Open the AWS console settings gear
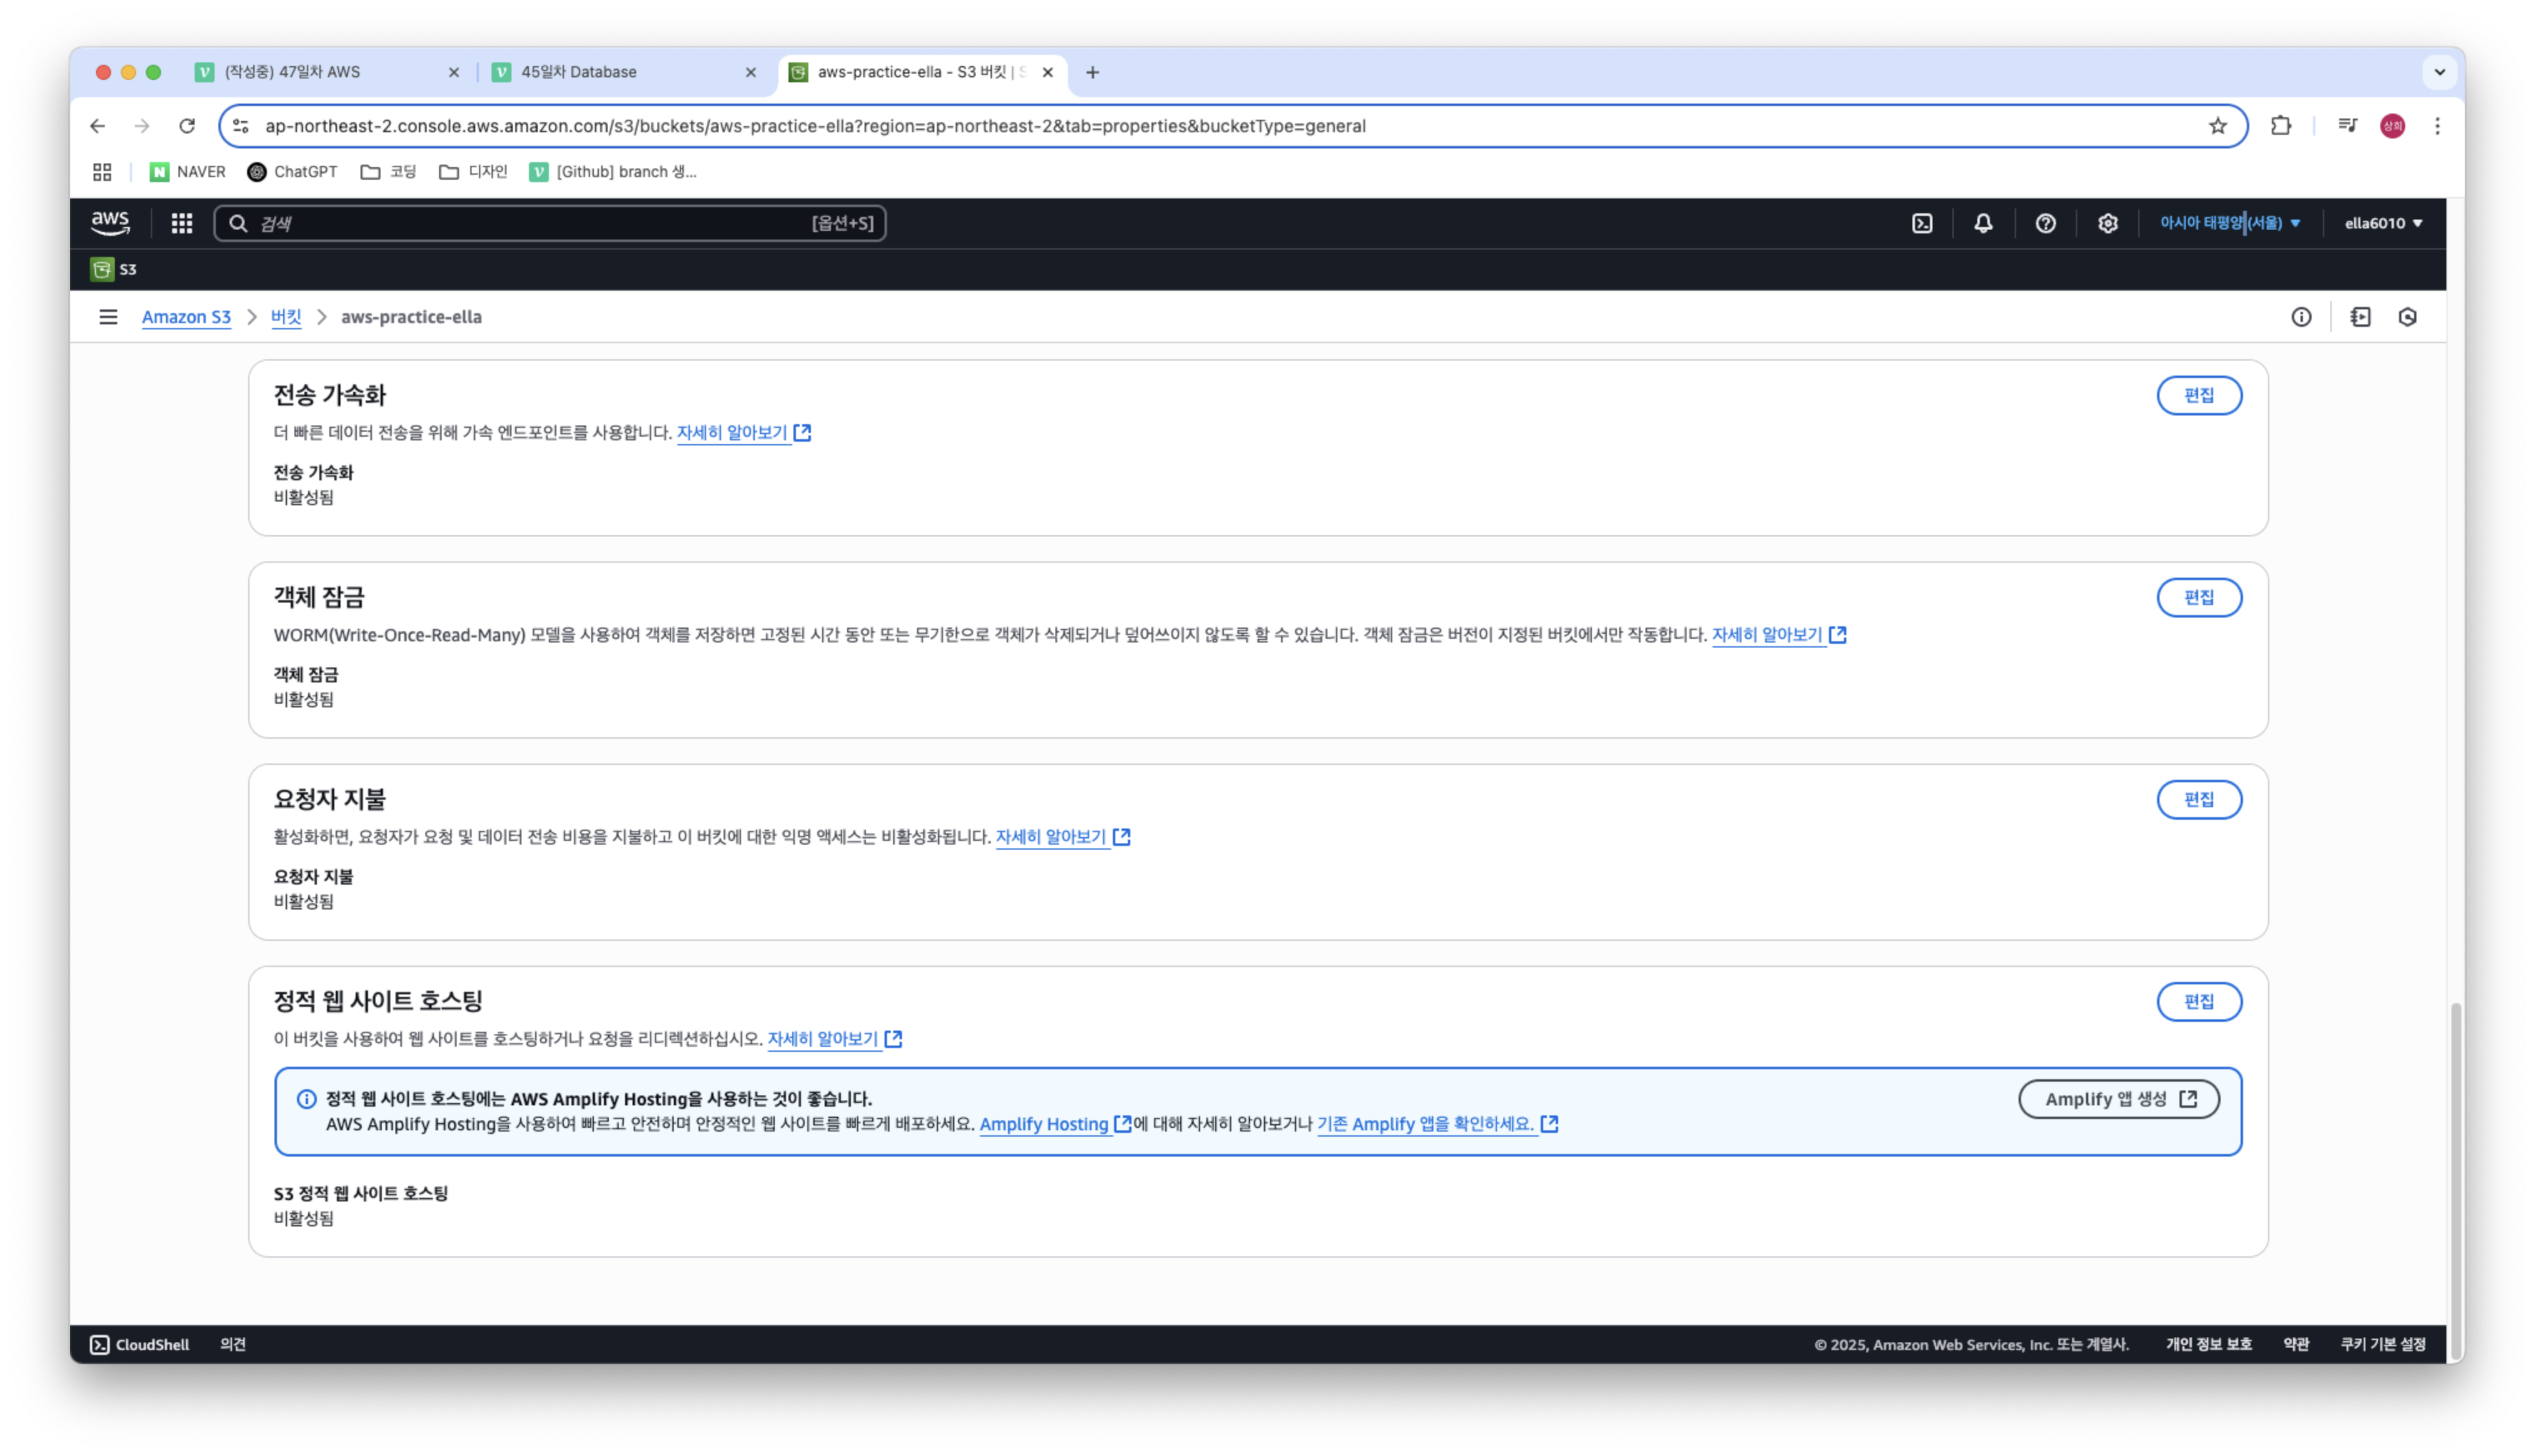Image resolution: width=2535 pixels, height=1456 pixels. (2107, 223)
